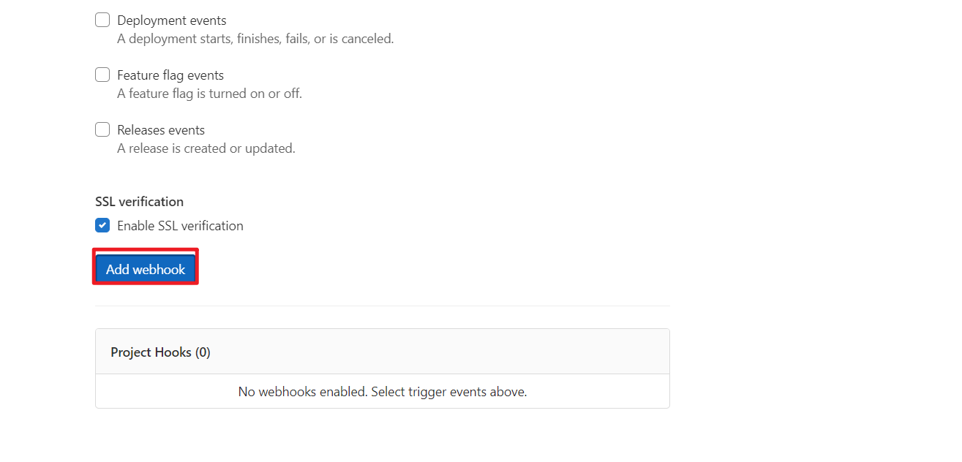Click the blue Add webhook button
The height and width of the screenshot is (462, 962).
point(146,270)
